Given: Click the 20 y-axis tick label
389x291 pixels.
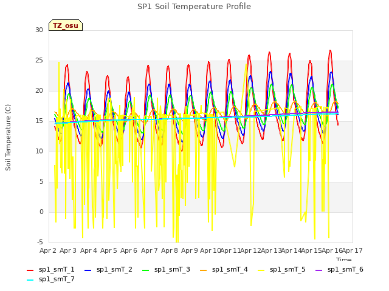Looking at the screenshot, I should point(39,90).
